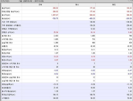Select the 최대손실(pt) row label
Image resolution: width=133 pixels, height=101 pixels.
(7, 70)
